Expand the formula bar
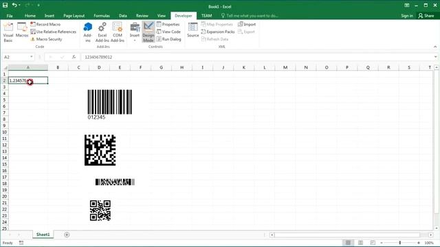The height and width of the screenshot is (247, 440). click(x=435, y=57)
